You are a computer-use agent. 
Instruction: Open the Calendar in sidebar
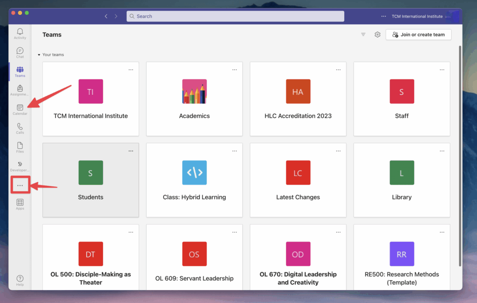(x=20, y=109)
